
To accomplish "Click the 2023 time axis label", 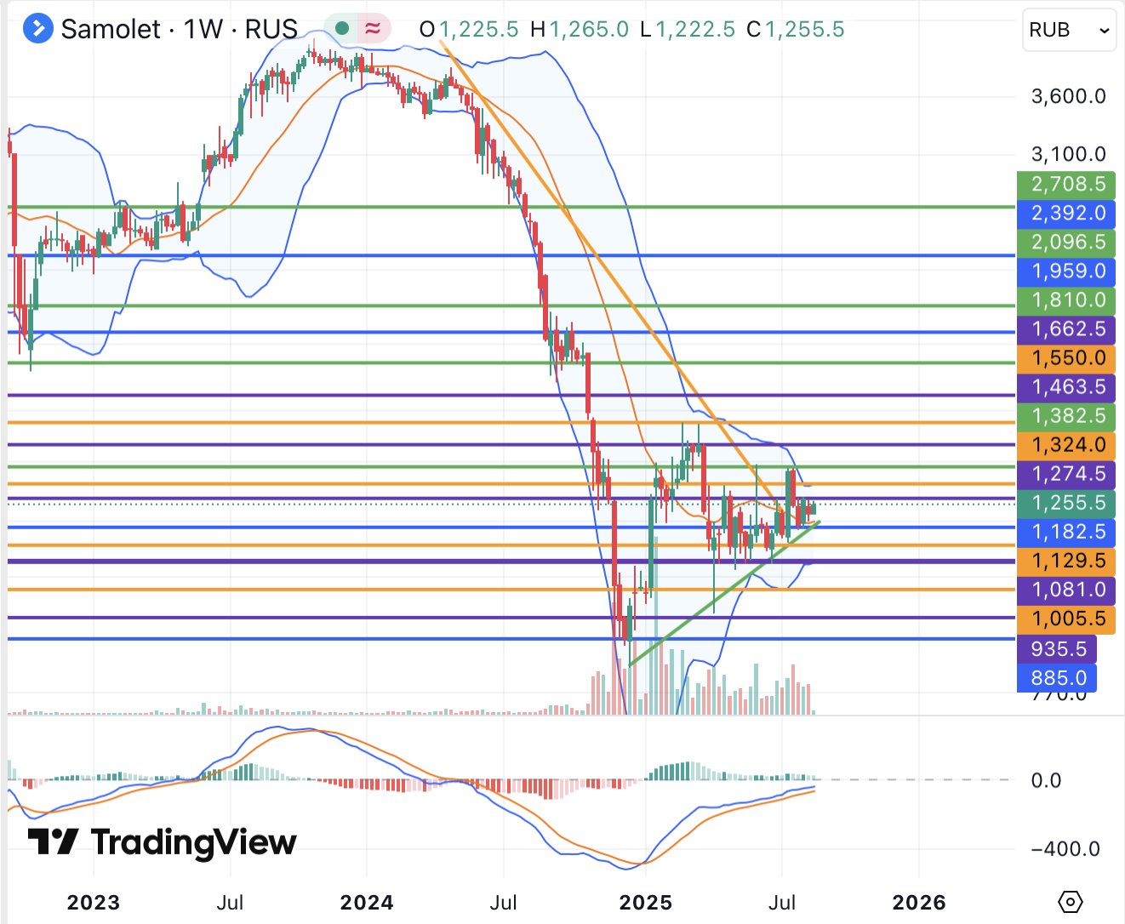I will coord(93,902).
